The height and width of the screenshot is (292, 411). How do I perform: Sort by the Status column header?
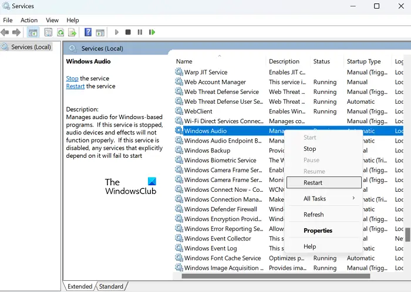pos(326,62)
